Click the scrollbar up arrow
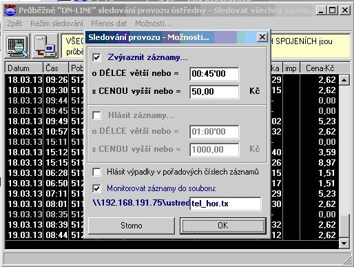 pyautogui.click(x=344, y=80)
